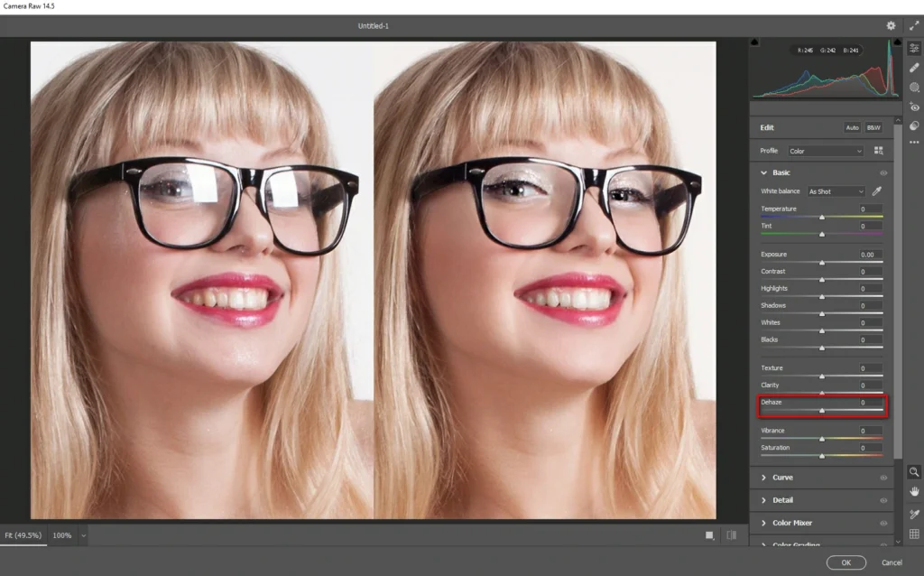Adjust the Tint slider handle

[x=821, y=234]
